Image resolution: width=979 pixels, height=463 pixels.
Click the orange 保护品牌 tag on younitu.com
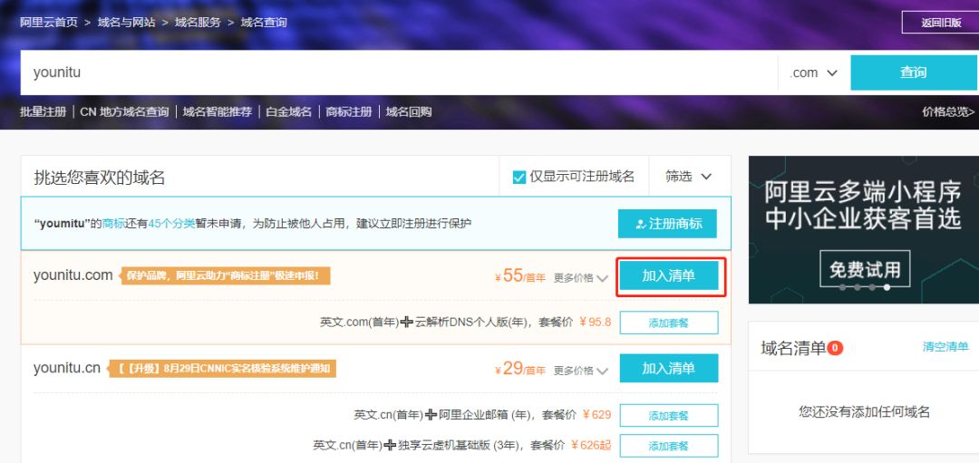tap(225, 275)
